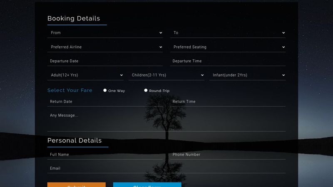Click the Booking Details heading
The width and height of the screenshot is (333, 187).
tap(74, 18)
